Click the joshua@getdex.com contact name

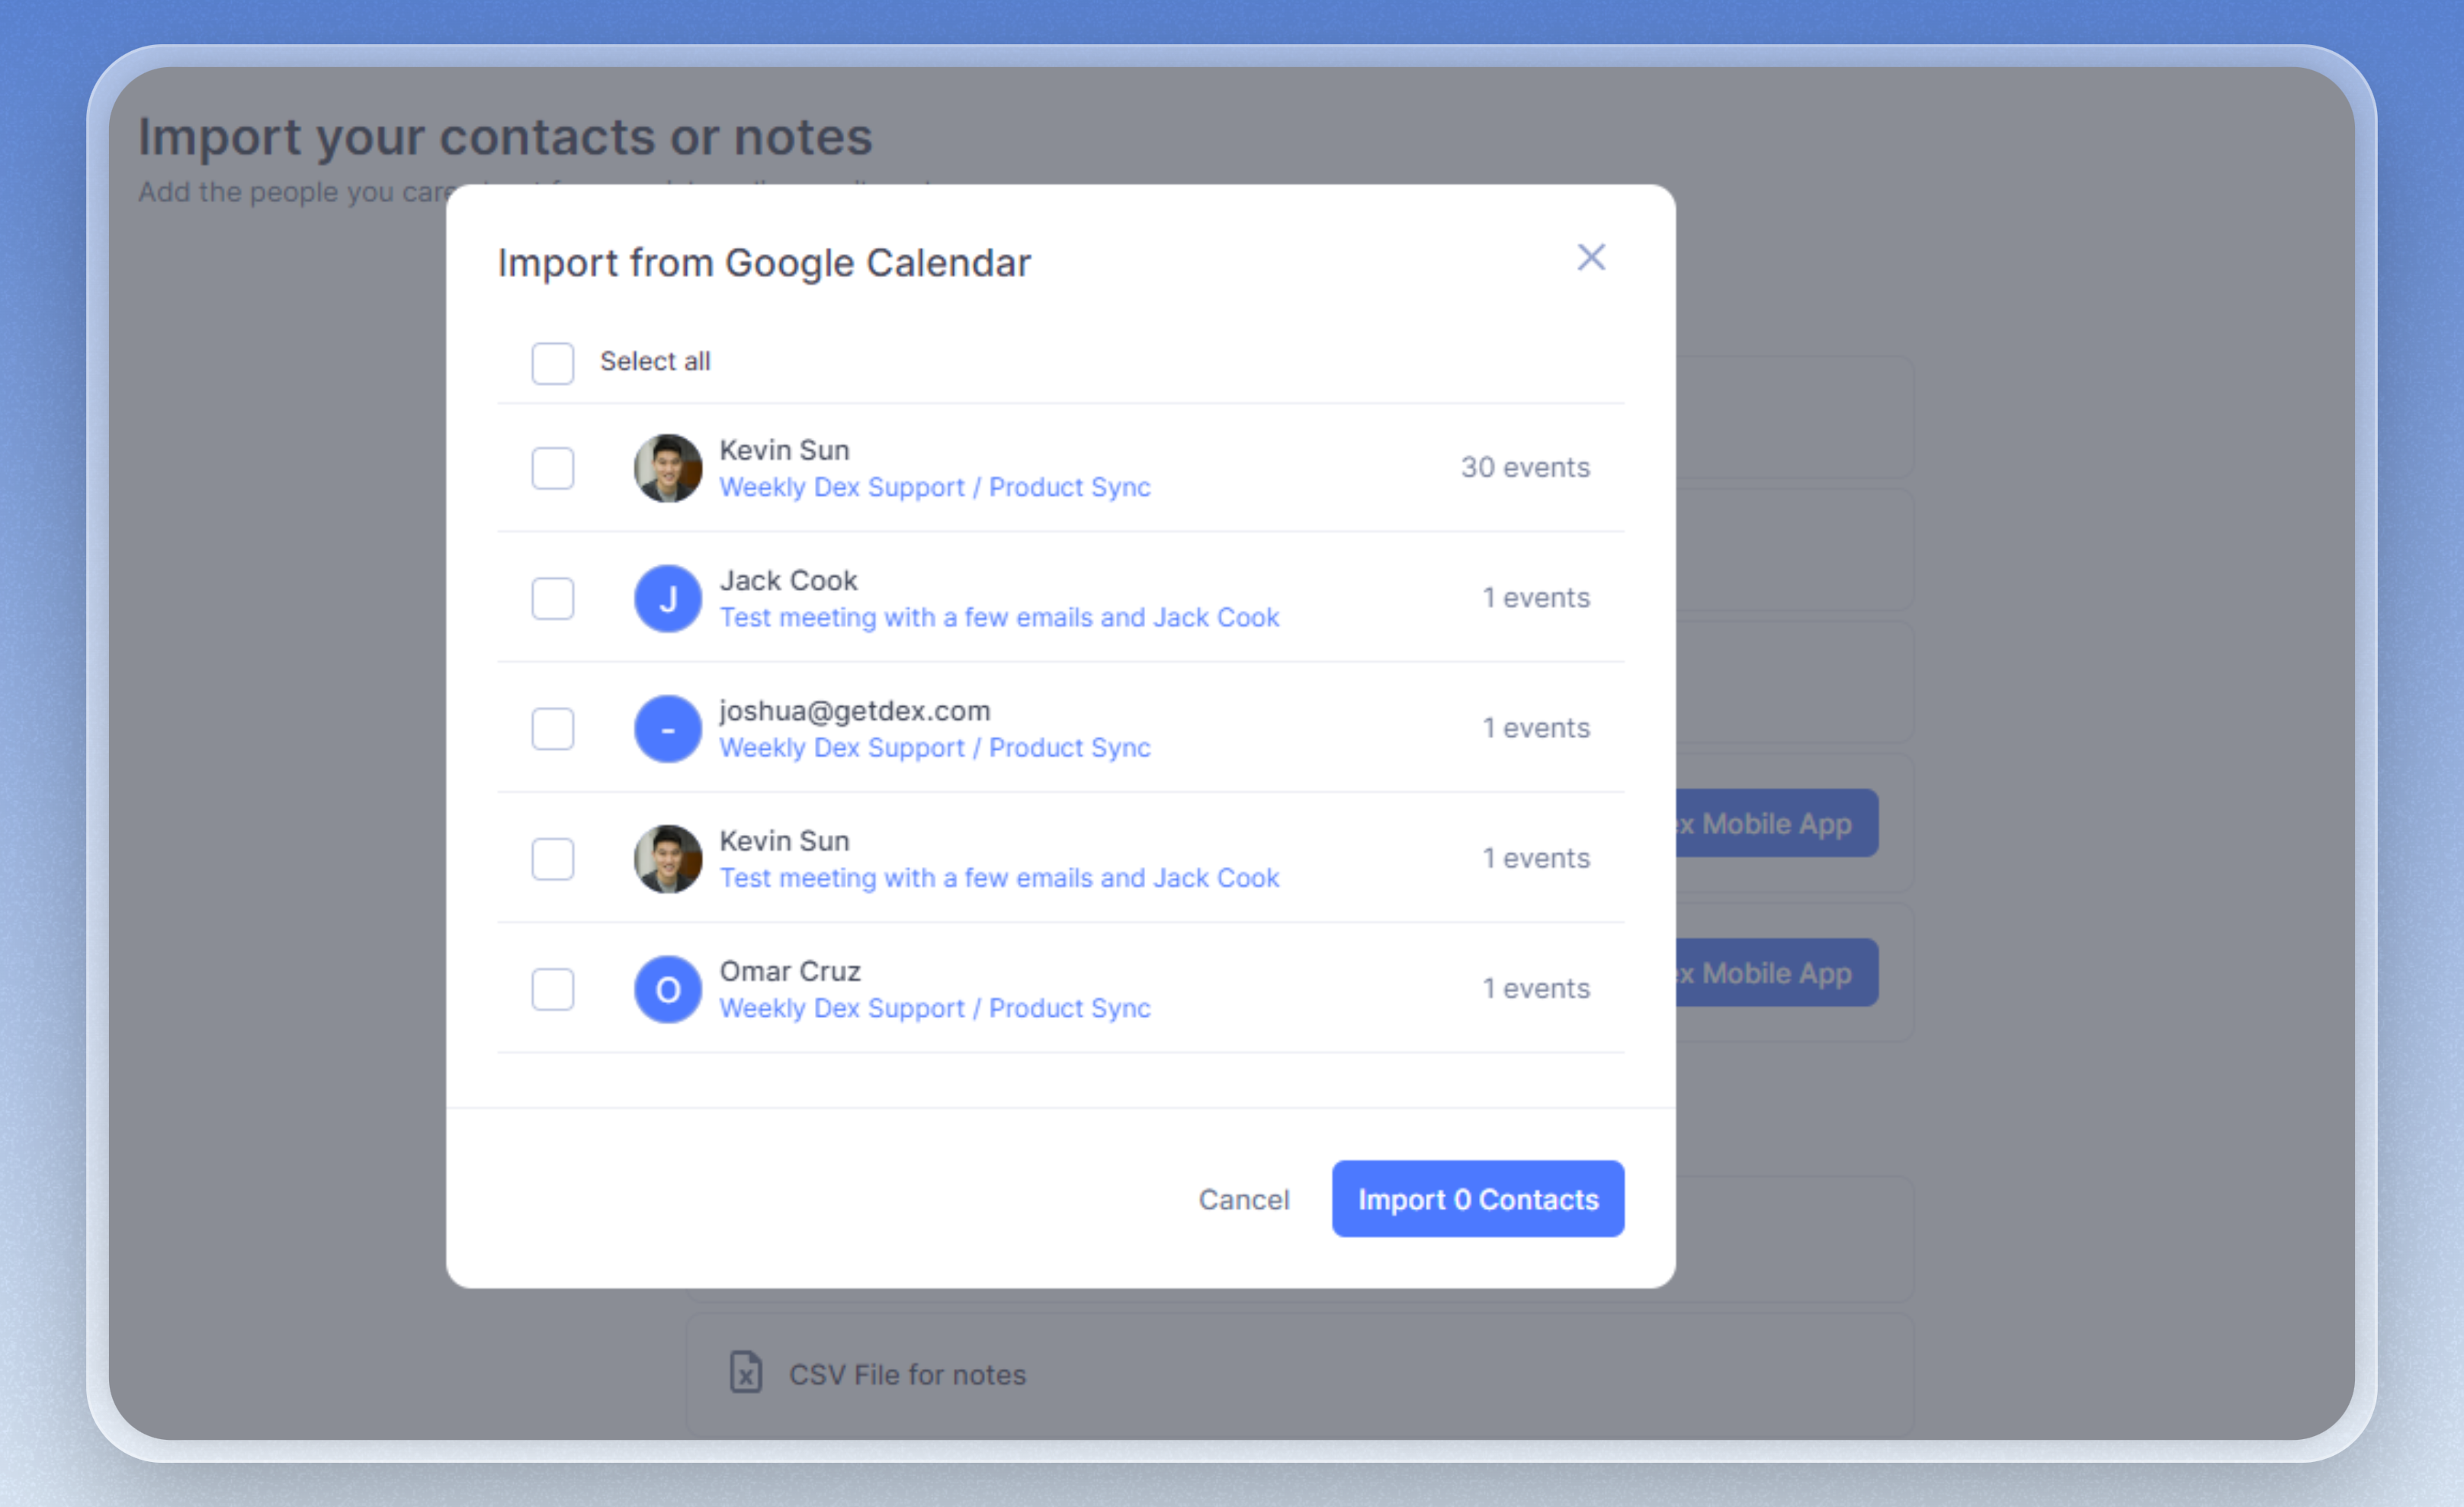click(x=855, y=711)
